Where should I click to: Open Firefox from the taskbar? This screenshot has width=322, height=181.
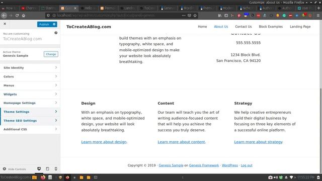pos(43,177)
